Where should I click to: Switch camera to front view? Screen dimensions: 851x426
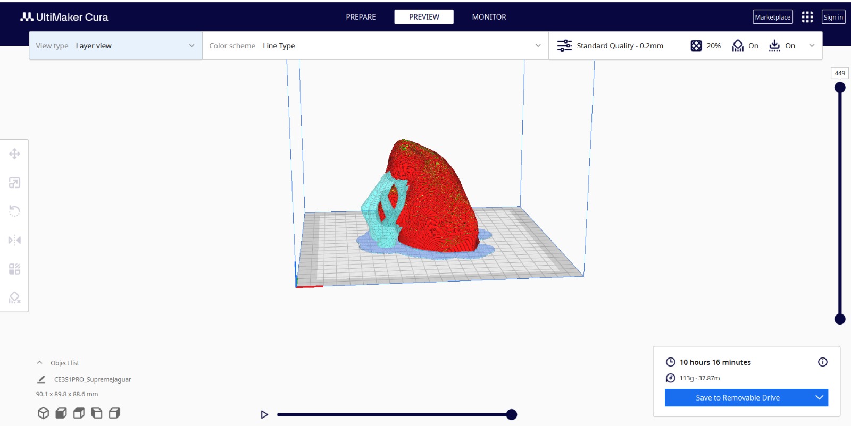point(61,413)
